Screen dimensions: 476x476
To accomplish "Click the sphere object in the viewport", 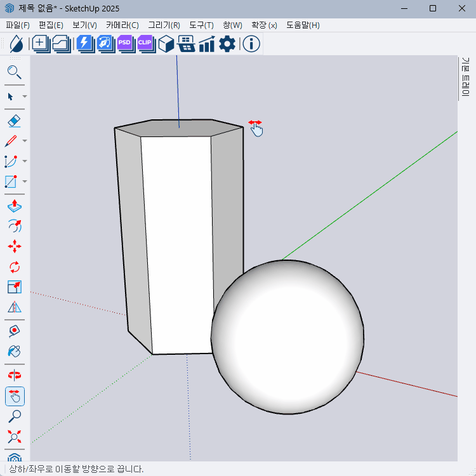I will 288,337.
